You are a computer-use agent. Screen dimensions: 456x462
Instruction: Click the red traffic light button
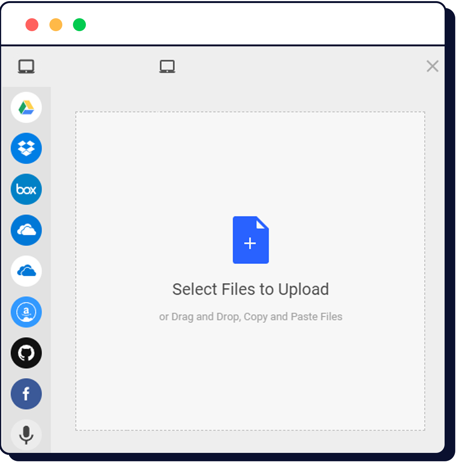point(33,24)
